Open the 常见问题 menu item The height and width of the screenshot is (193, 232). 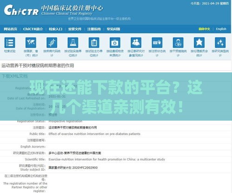click(113, 29)
